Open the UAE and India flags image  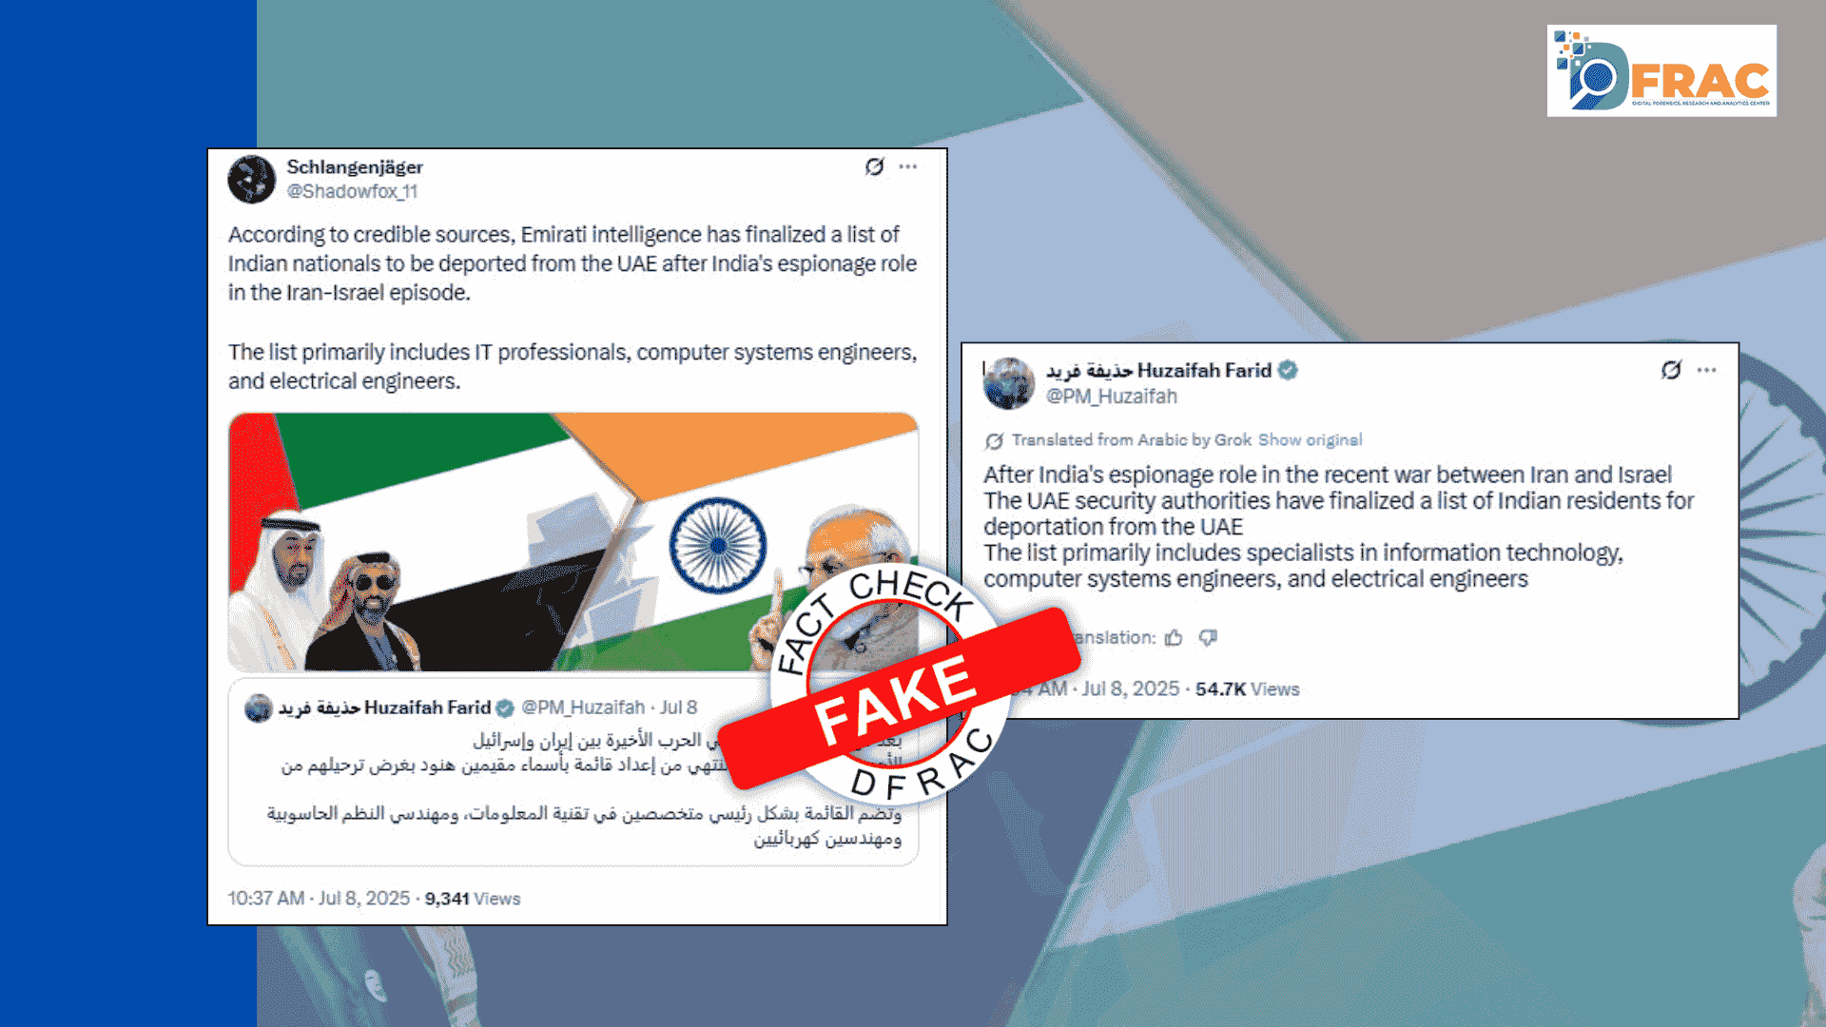(x=573, y=542)
